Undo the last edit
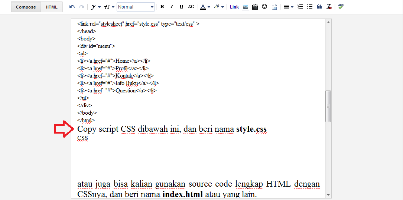 (x=72, y=7)
